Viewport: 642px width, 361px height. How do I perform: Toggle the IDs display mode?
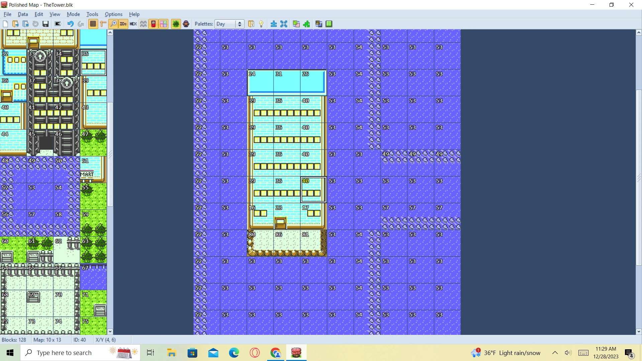click(x=123, y=24)
